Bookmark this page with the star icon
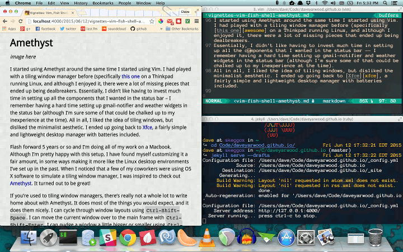This screenshot has width=403, height=252. coord(152,21)
